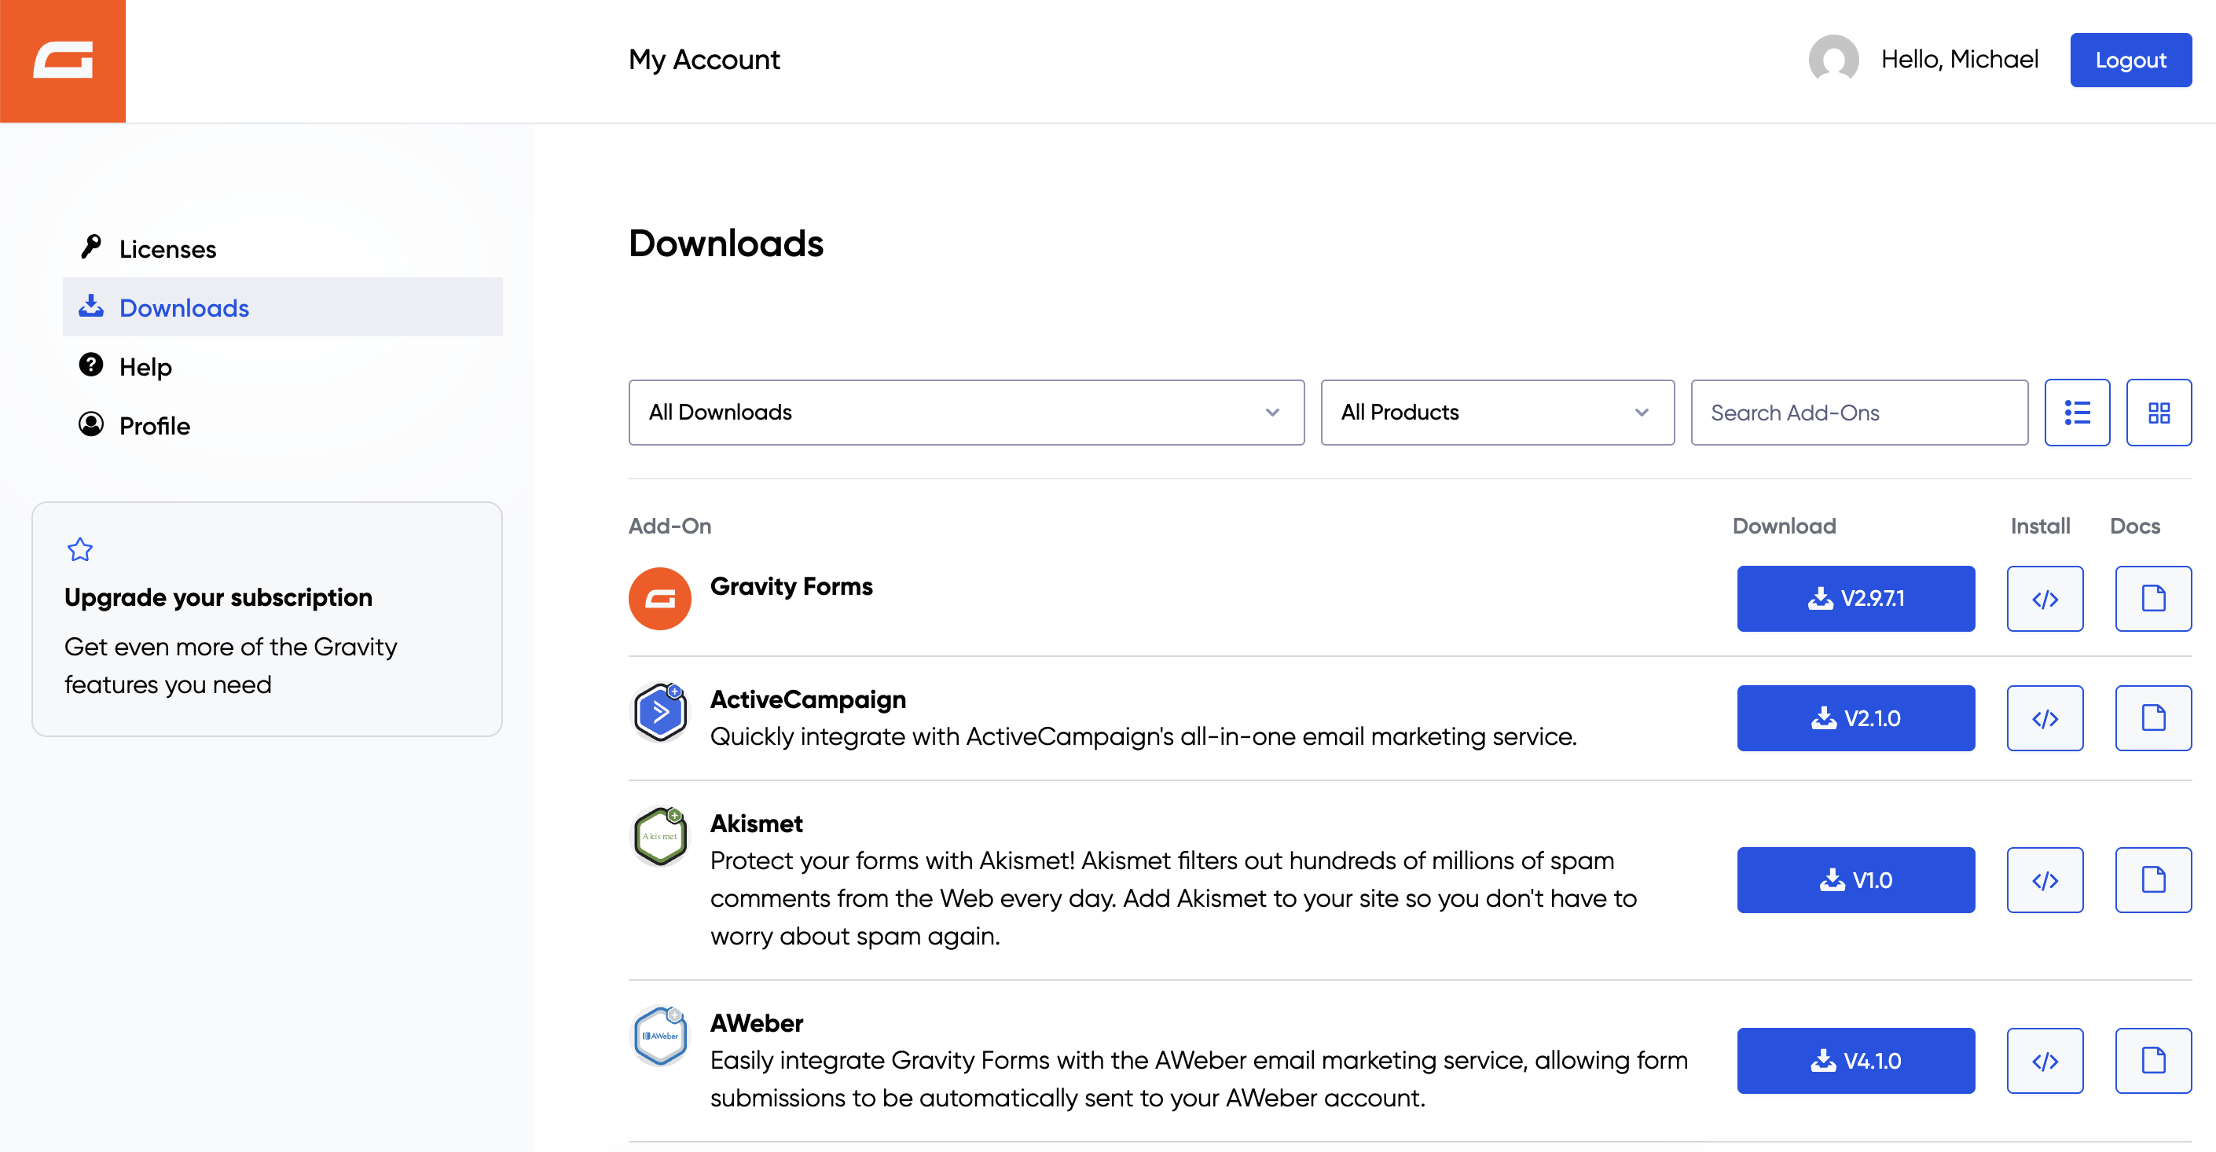Open docs icon for ActiveCampaign
This screenshot has height=1152, width=2216.
2153,718
